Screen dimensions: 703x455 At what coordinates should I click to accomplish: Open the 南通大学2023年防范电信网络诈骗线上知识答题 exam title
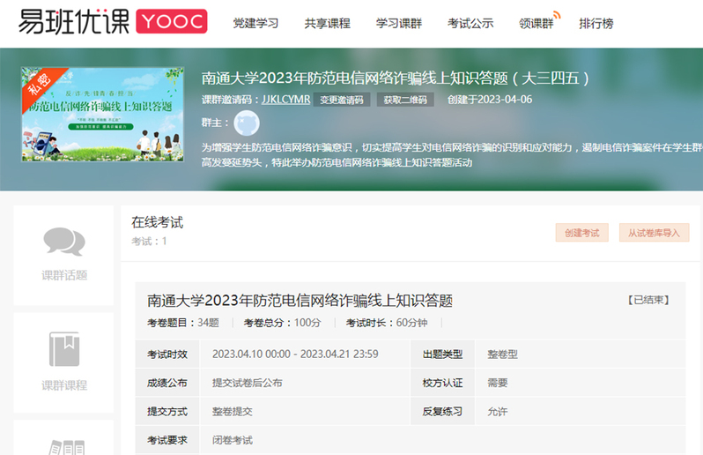tap(300, 301)
